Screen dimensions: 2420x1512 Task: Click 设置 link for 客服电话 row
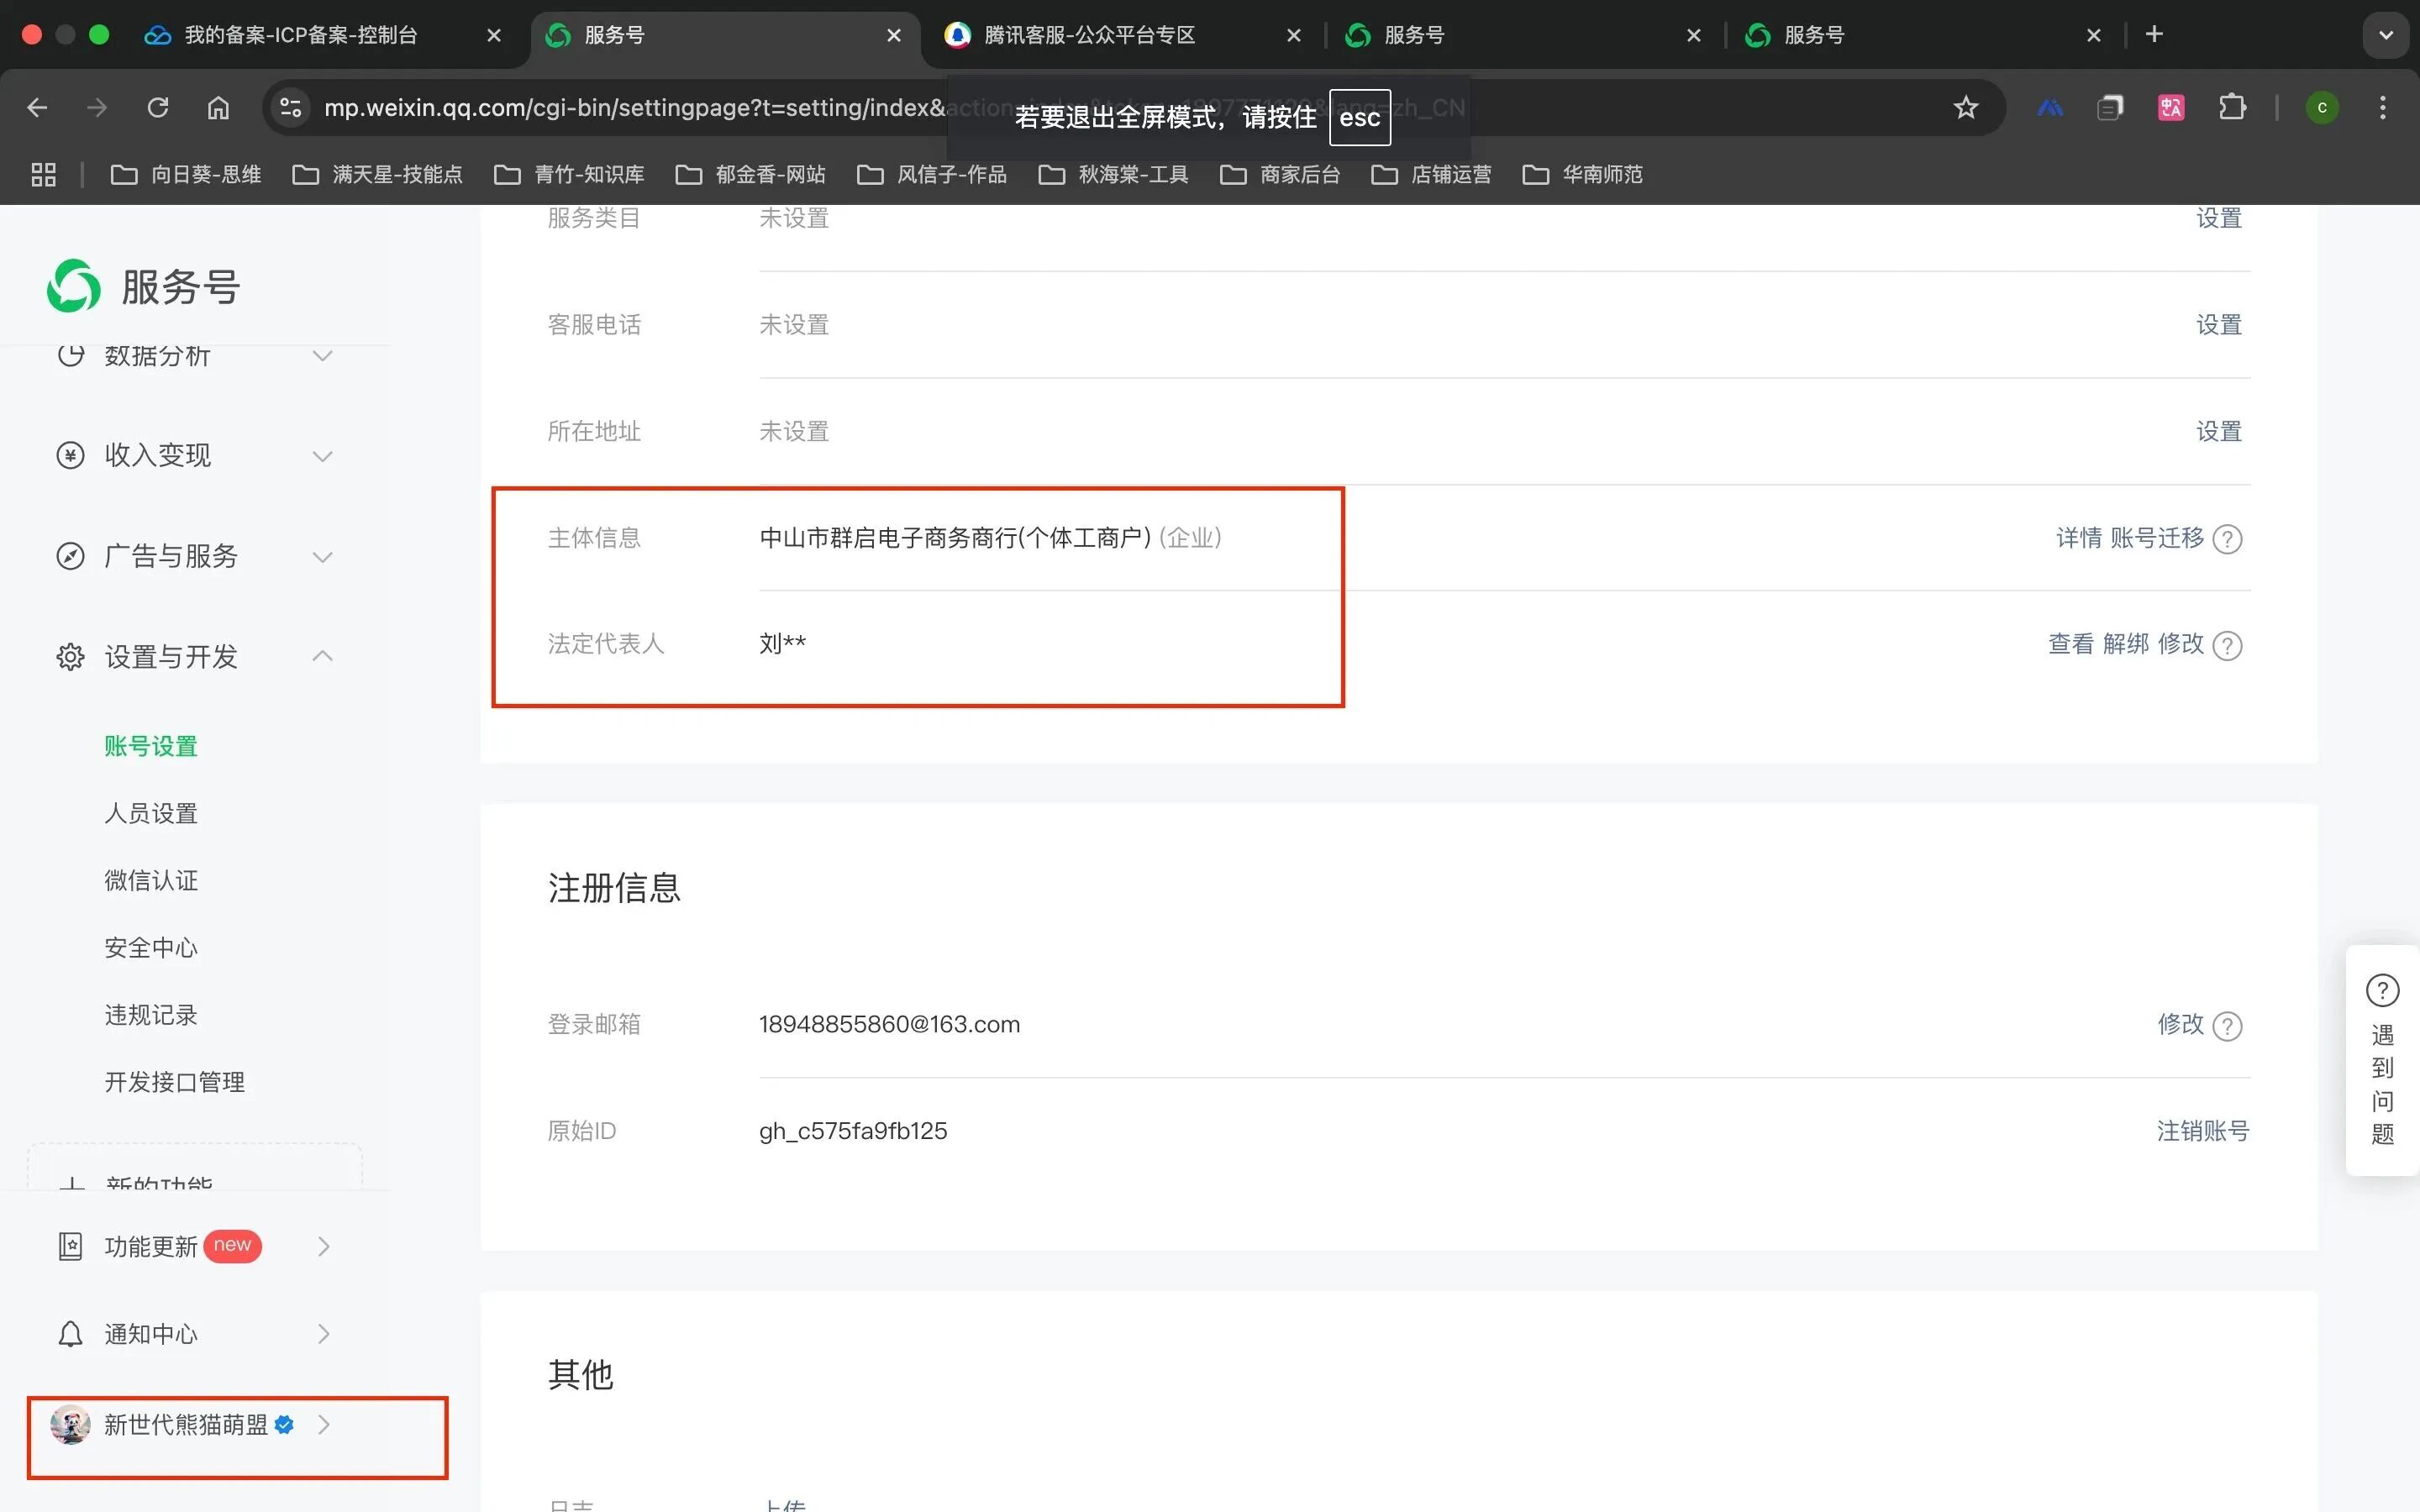(x=2218, y=325)
